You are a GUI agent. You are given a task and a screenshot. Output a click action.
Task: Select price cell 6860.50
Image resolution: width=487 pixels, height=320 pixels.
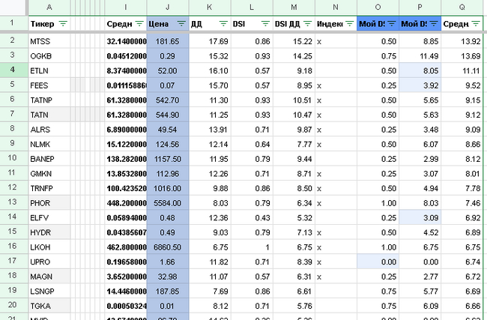168,247
